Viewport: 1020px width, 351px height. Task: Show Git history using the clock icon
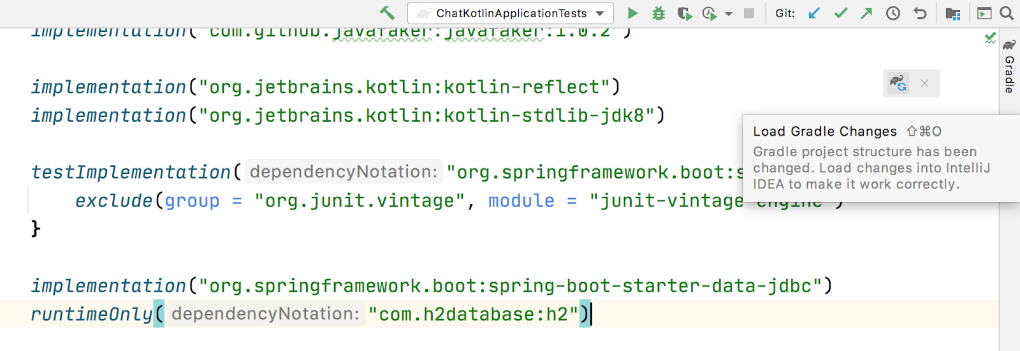coord(893,13)
